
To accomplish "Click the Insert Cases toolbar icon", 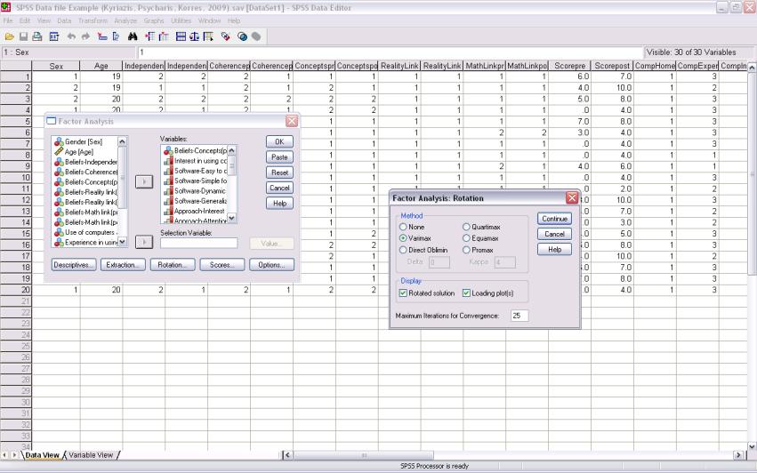I will [149, 36].
